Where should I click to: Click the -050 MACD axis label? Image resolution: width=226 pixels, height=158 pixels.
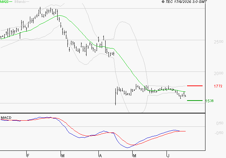point(219,133)
